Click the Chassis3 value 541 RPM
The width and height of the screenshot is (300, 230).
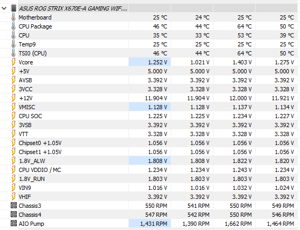(199, 206)
